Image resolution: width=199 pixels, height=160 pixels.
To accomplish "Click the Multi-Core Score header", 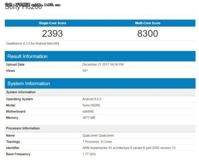I will coord(148,23).
